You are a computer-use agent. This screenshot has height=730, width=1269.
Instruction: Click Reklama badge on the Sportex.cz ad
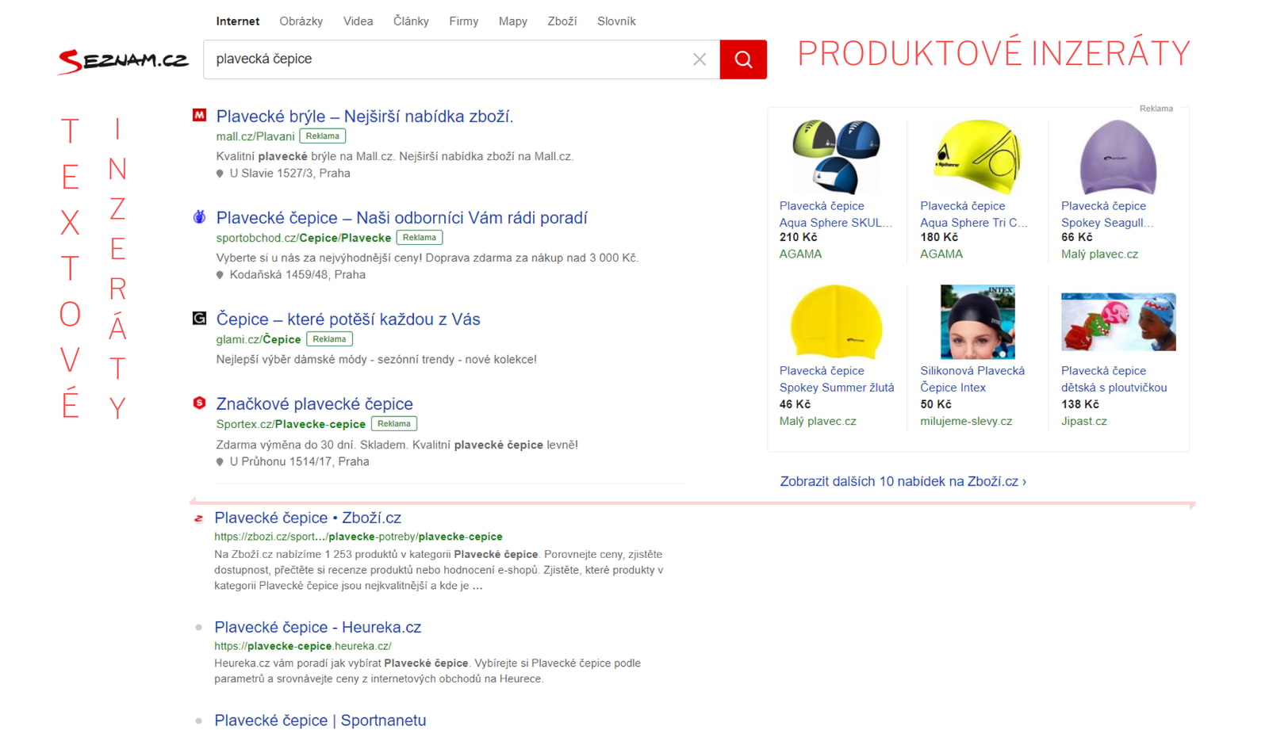394,424
